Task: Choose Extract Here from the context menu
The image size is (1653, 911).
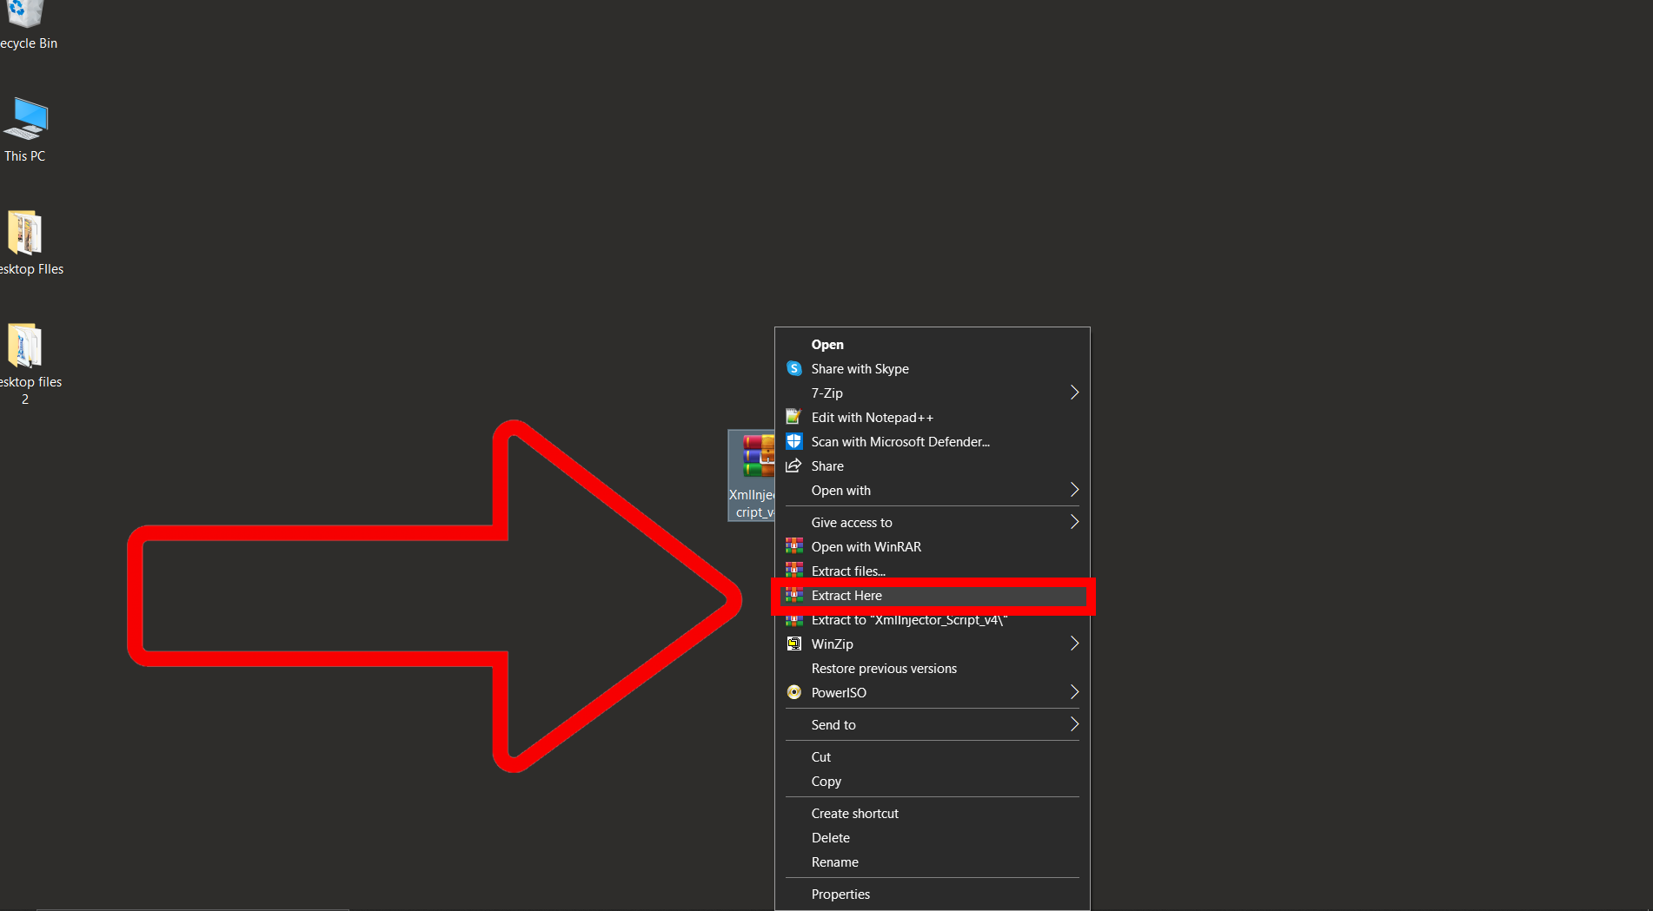Action: pos(846,596)
